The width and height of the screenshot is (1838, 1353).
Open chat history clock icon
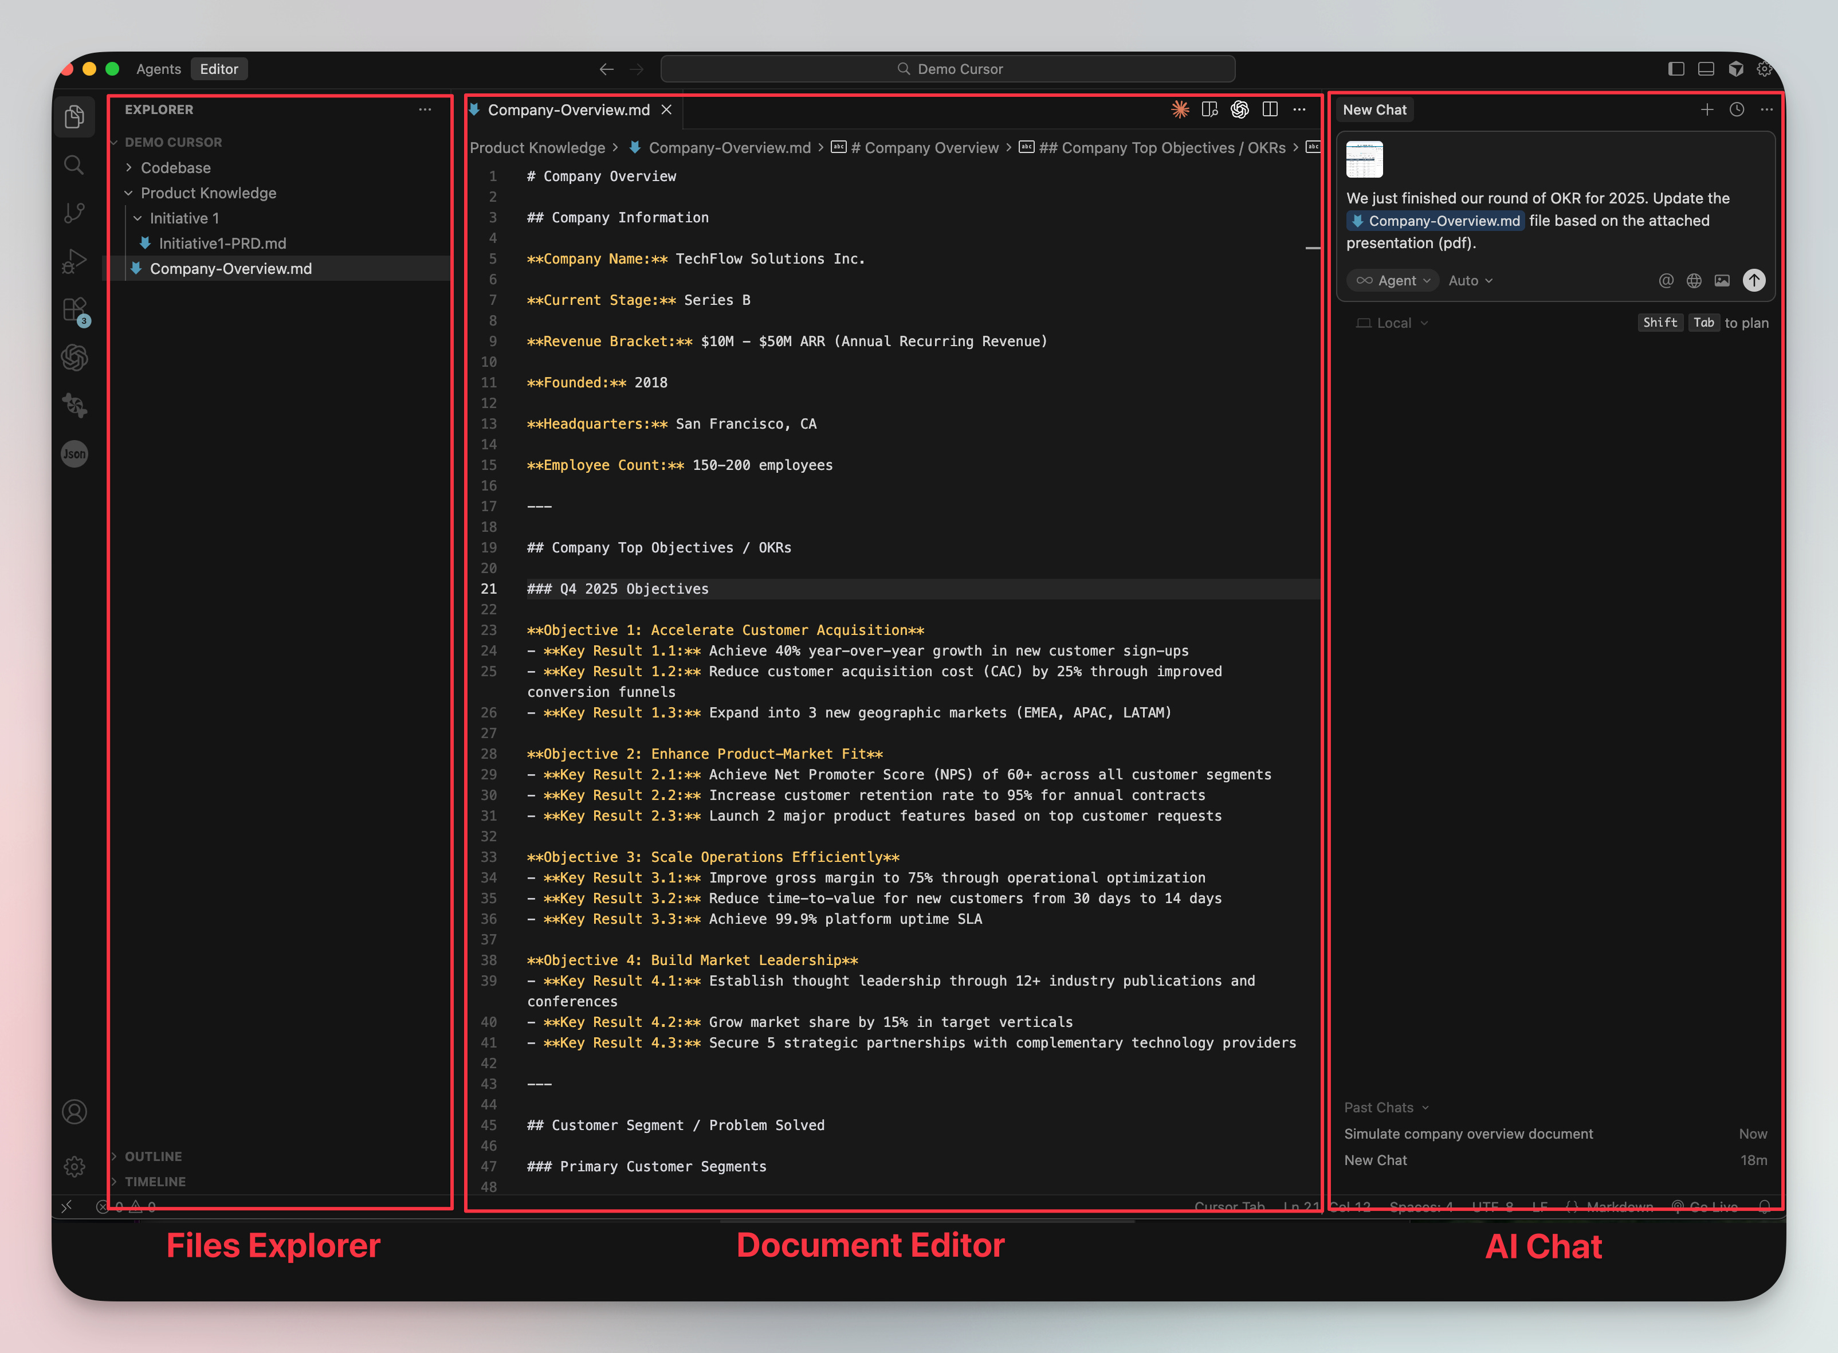1737,110
